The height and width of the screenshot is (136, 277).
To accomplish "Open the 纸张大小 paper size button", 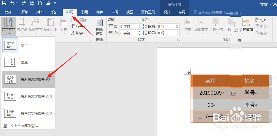I will point(50,26).
